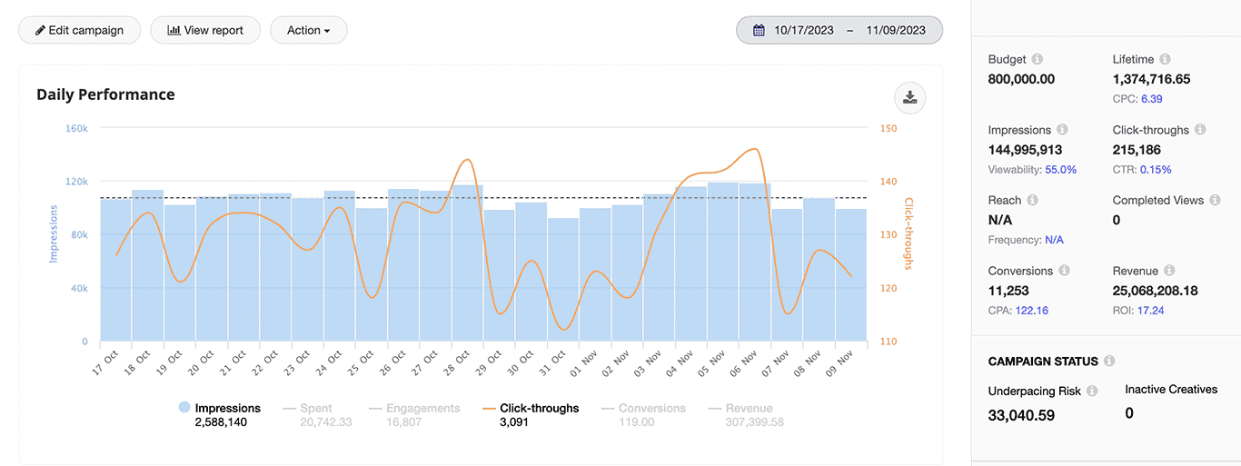This screenshot has width=1241, height=466.
Task: Toggle the Spent series in the legend
Action: point(315,409)
